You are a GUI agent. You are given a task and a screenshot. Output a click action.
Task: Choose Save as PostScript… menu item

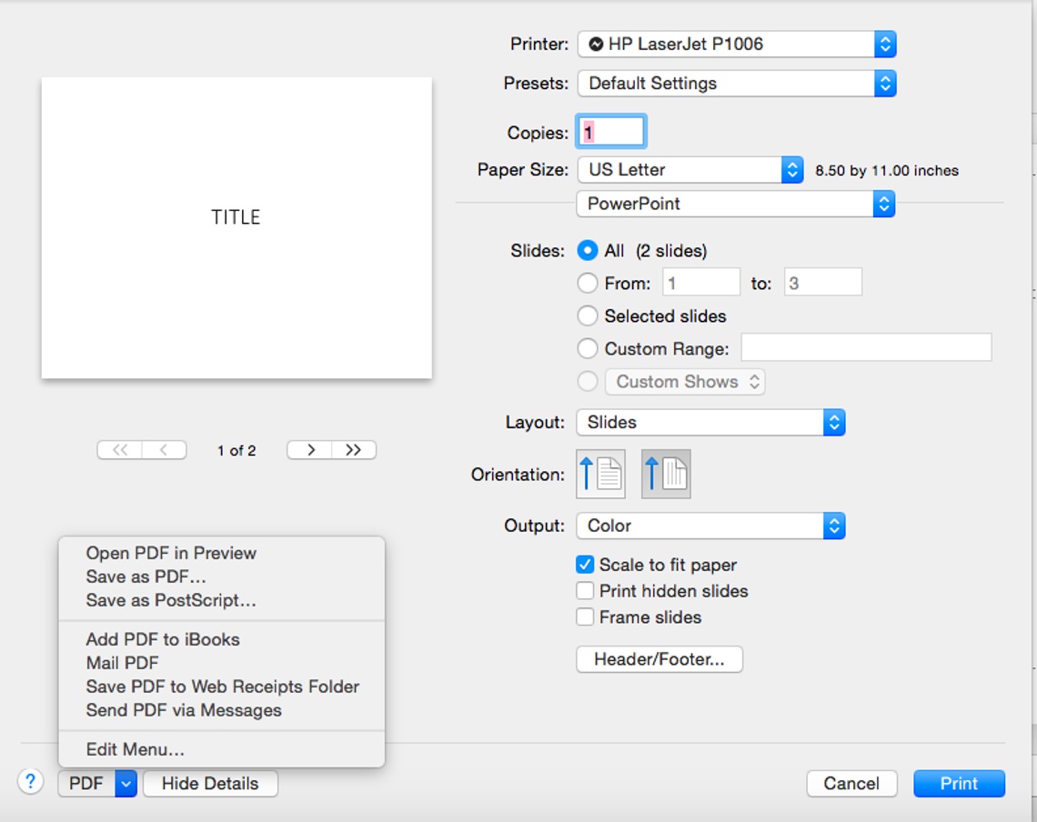pos(171,600)
